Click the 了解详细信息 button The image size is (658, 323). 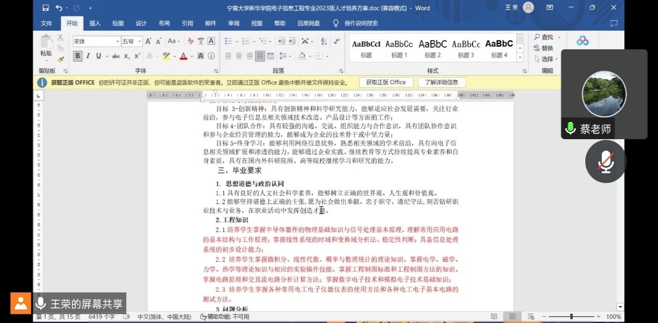click(441, 82)
